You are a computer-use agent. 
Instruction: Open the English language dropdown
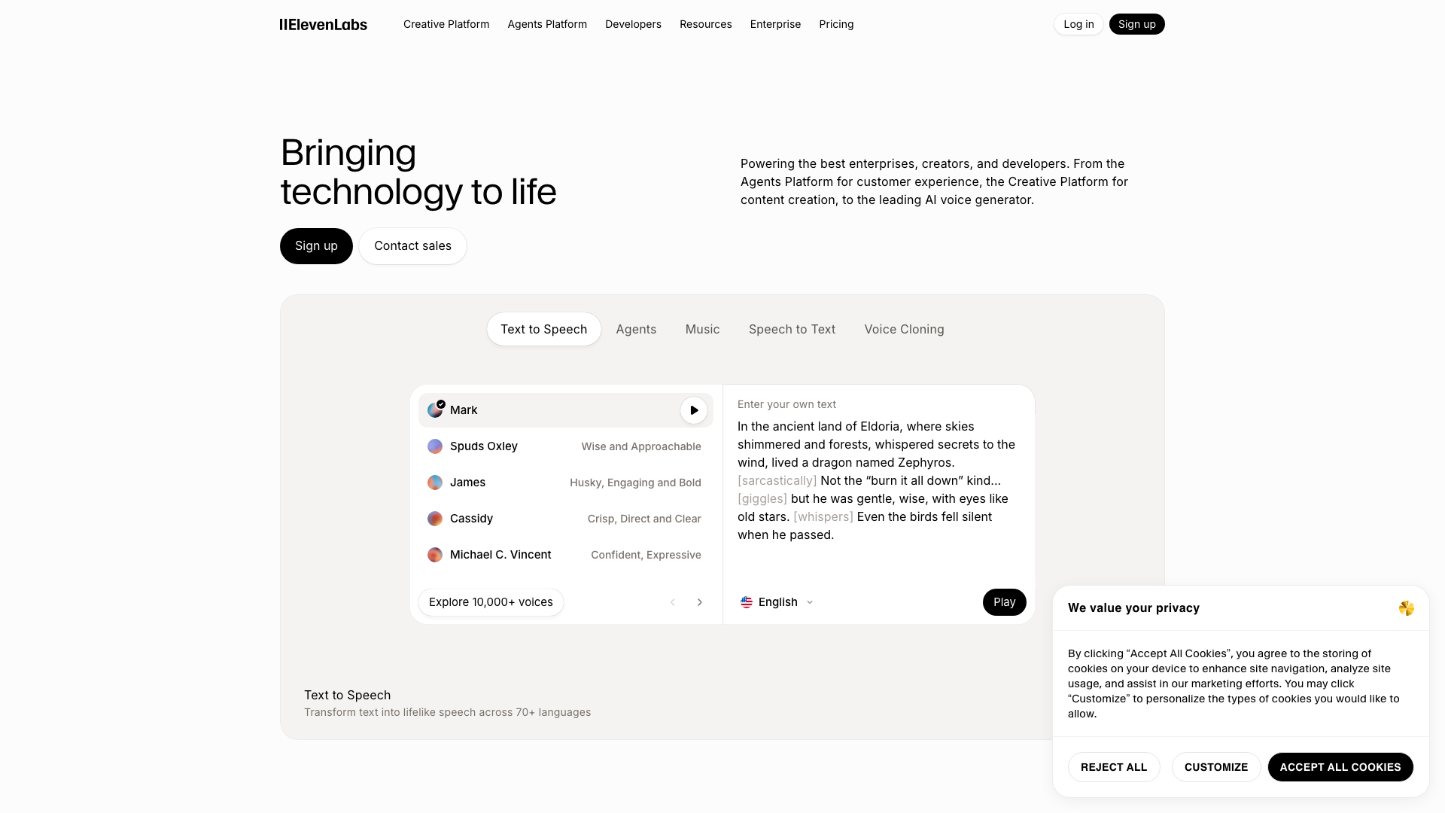(x=777, y=602)
